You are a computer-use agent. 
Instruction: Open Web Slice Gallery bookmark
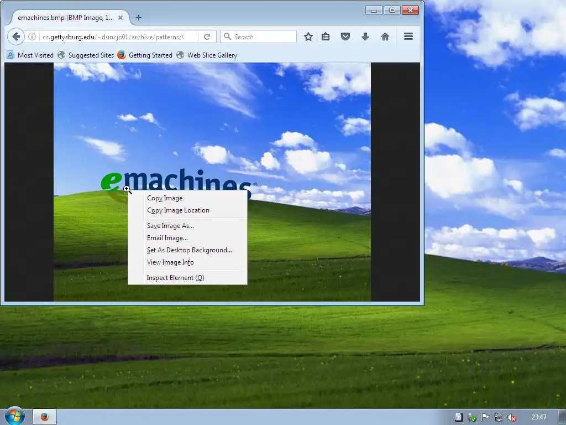(x=207, y=55)
